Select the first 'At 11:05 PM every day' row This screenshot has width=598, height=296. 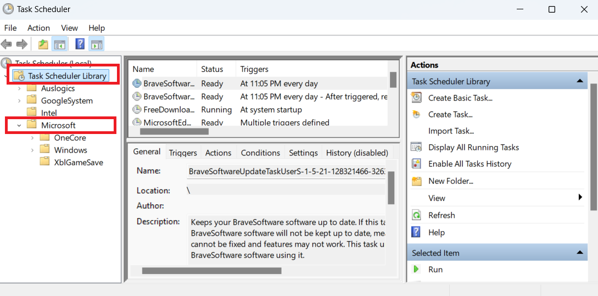pos(259,83)
